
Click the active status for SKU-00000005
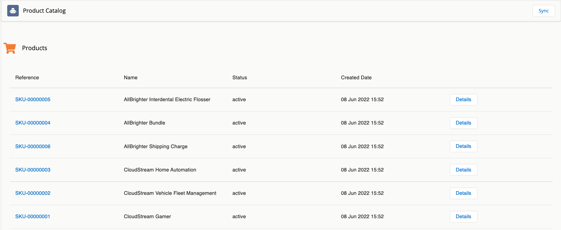tap(239, 99)
